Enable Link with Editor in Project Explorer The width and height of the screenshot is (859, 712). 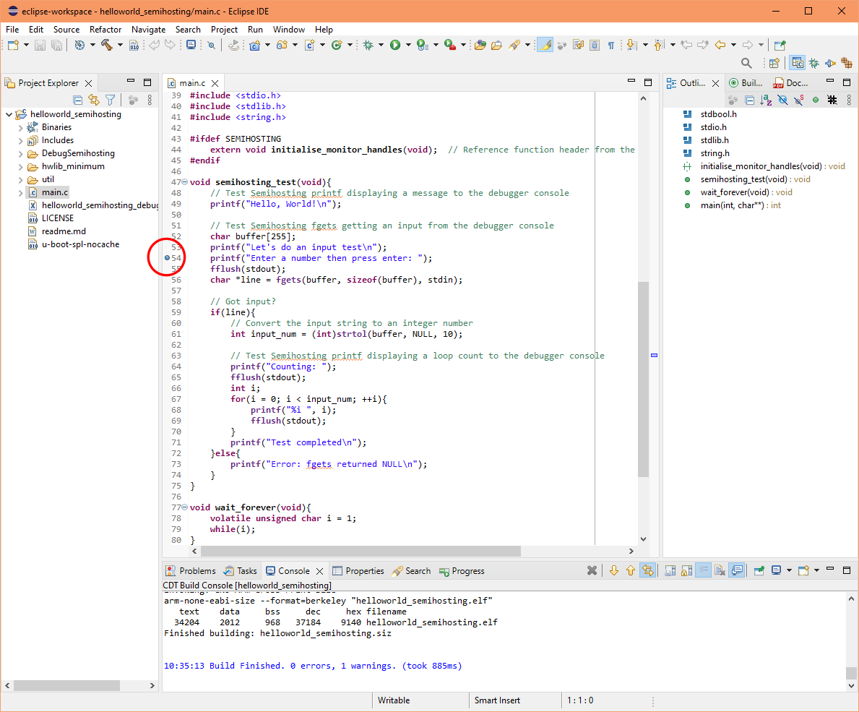[92, 100]
